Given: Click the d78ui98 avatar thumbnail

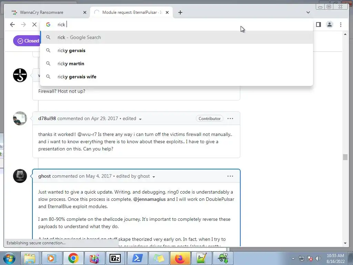Looking at the screenshot, I should pos(20,118).
